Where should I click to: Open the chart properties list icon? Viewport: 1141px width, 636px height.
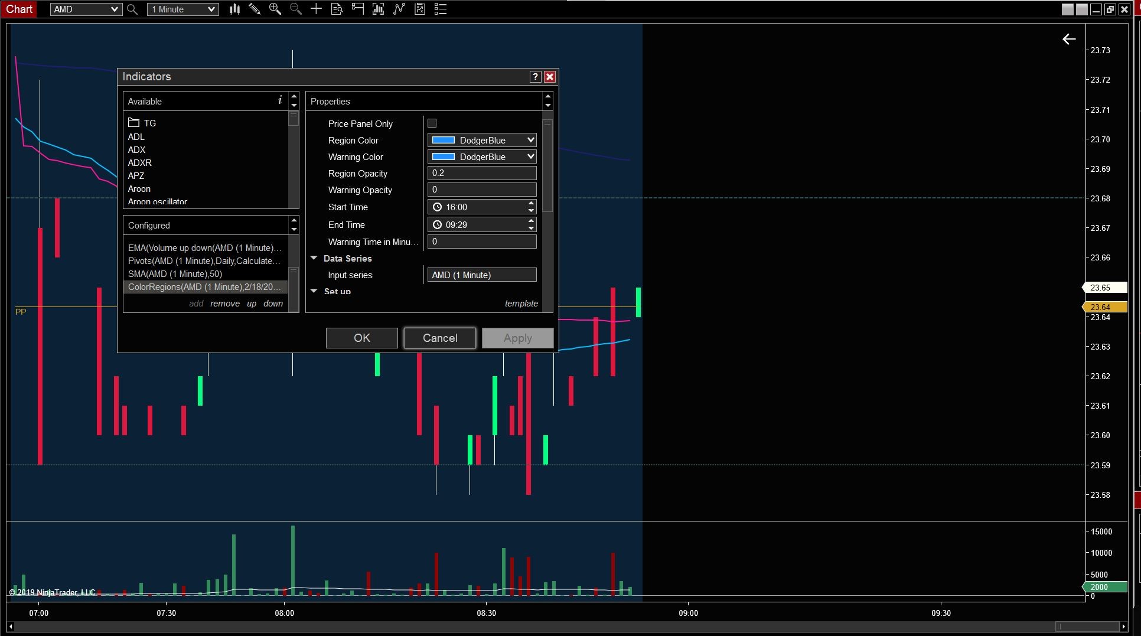[x=441, y=9]
